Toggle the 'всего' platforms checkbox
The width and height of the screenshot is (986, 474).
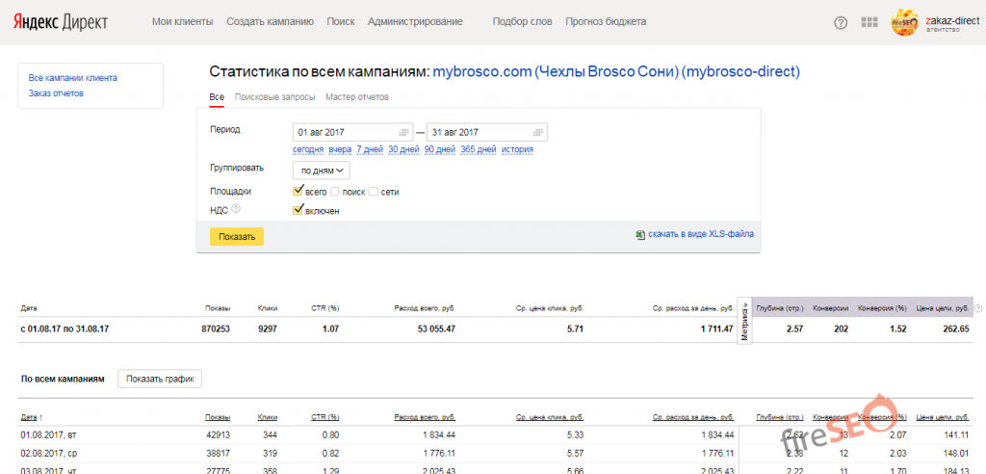(298, 191)
